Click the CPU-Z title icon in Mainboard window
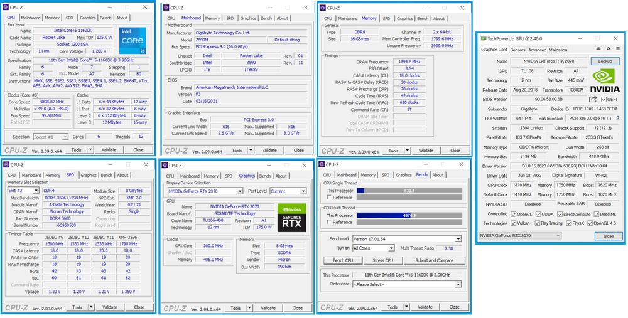628x318 pixels. 166,8
